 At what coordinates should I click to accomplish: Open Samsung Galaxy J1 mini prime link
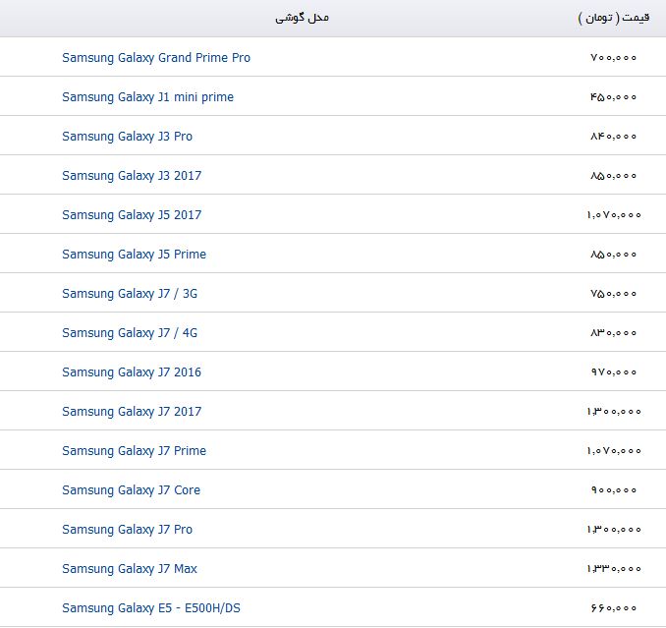click(x=147, y=97)
